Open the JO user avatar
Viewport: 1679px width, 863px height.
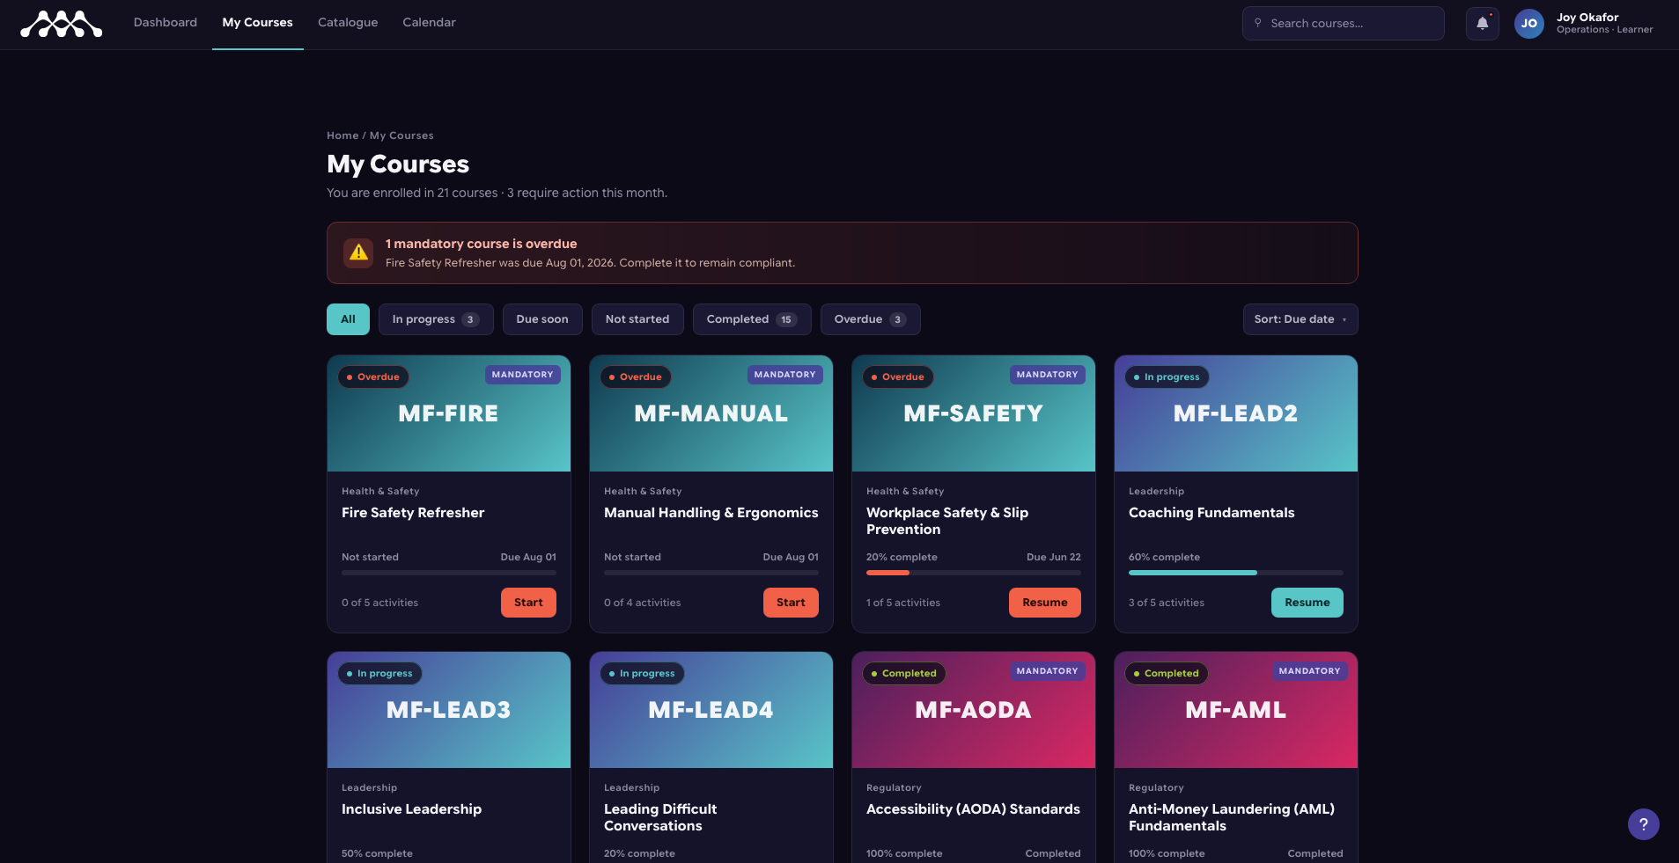(x=1529, y=24)
